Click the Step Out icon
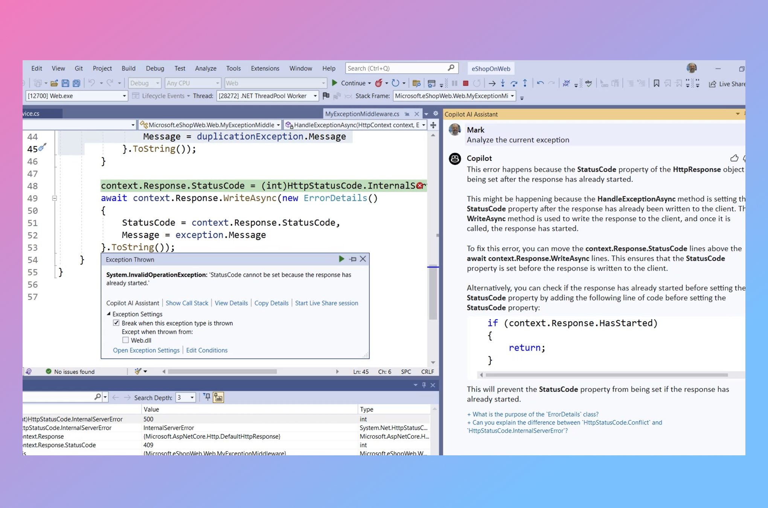Viewport: 768px width, 508px height. point(524,83)
